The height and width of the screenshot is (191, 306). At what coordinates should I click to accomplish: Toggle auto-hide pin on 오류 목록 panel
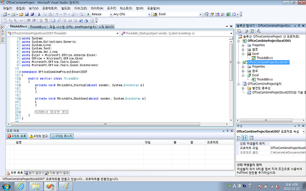tap(227, 131)
